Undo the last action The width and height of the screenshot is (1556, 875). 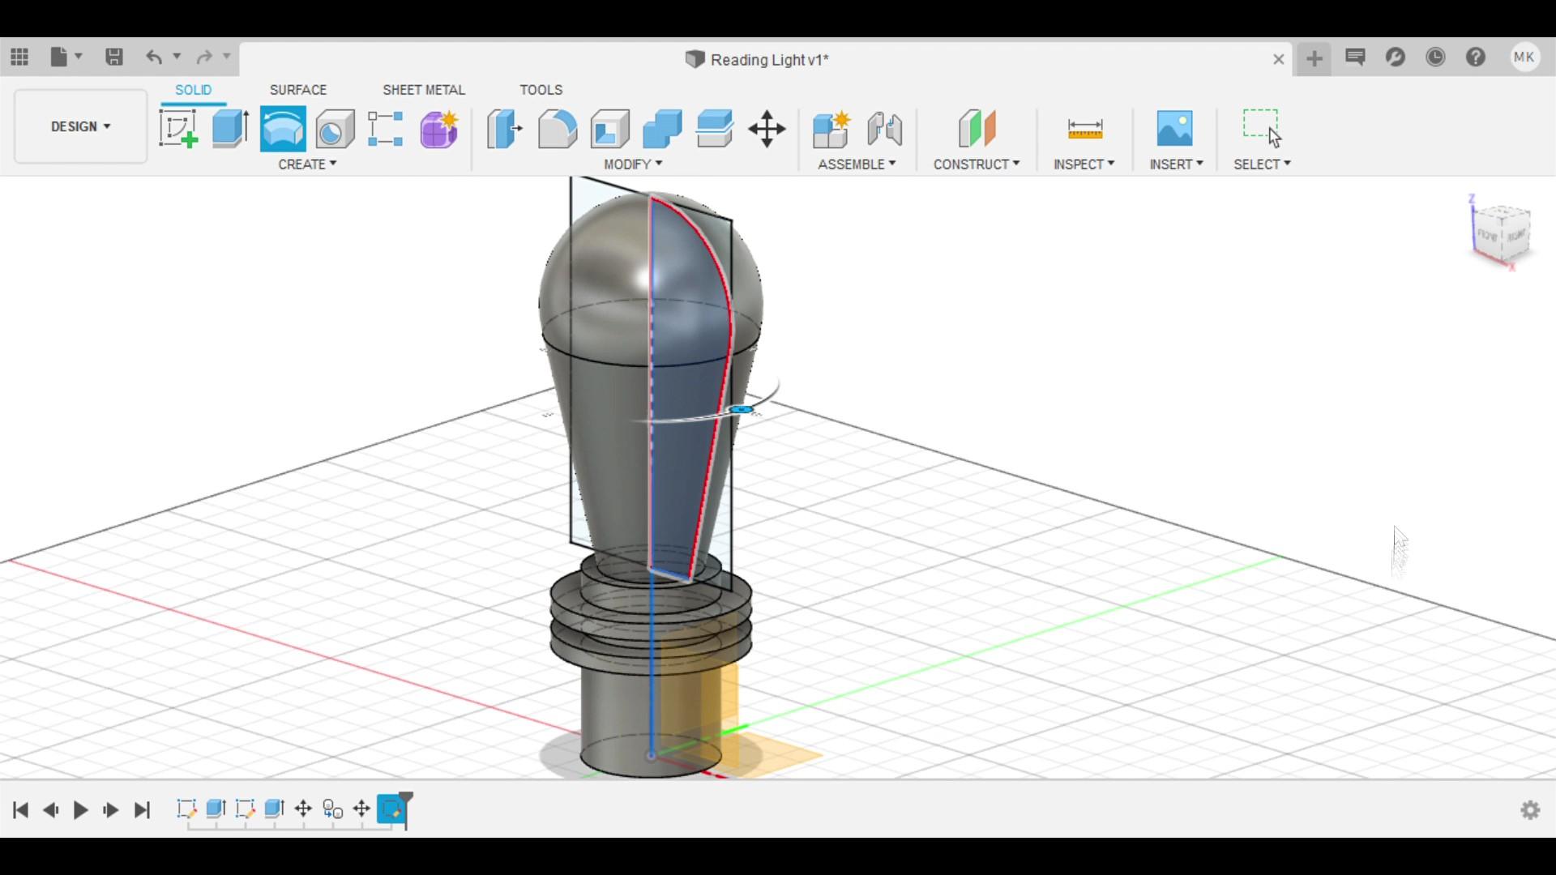[x=155, y=57]
